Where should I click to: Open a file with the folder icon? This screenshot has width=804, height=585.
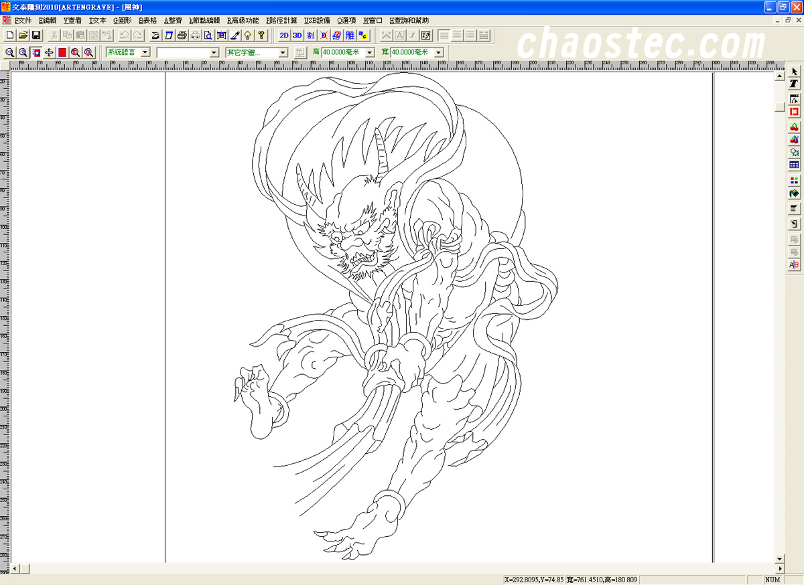click(x=23, y=35)
